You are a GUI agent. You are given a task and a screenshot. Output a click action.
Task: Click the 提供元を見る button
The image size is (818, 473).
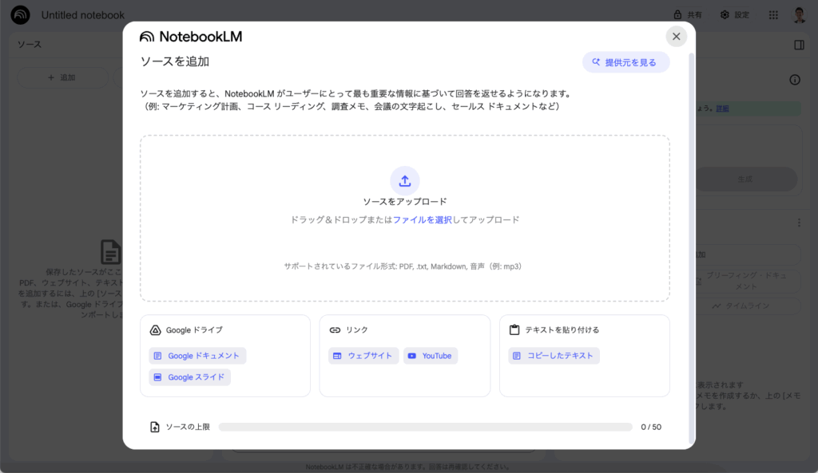(625, 62)
